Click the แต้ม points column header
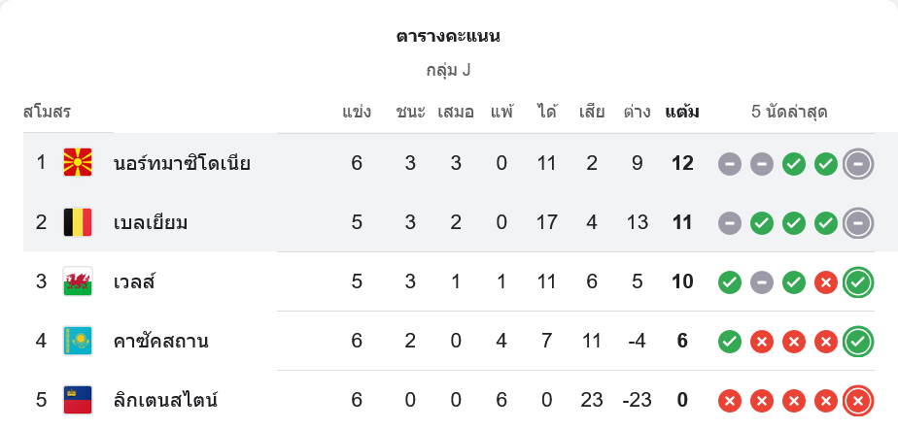This screenshot has width=898, height=429. click(682, 112)
